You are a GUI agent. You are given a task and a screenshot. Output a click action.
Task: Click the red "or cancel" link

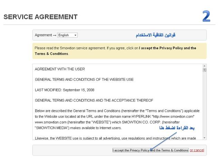coord(197,150)
